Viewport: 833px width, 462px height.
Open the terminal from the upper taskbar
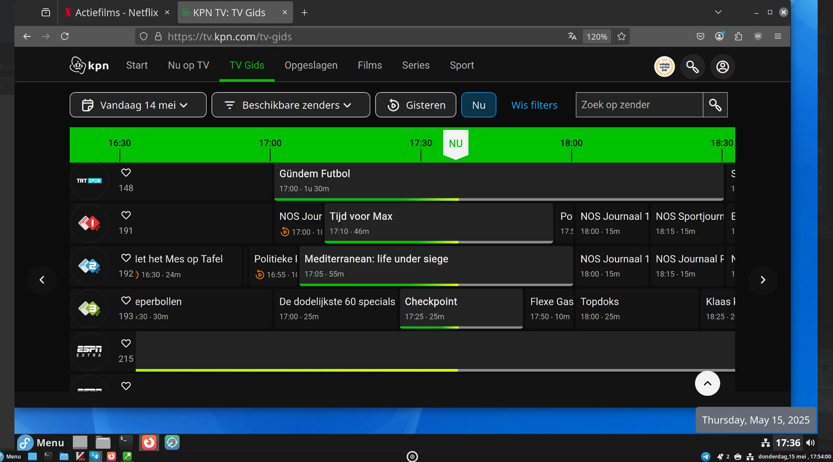pyautogui.click(x=125, y=443)
